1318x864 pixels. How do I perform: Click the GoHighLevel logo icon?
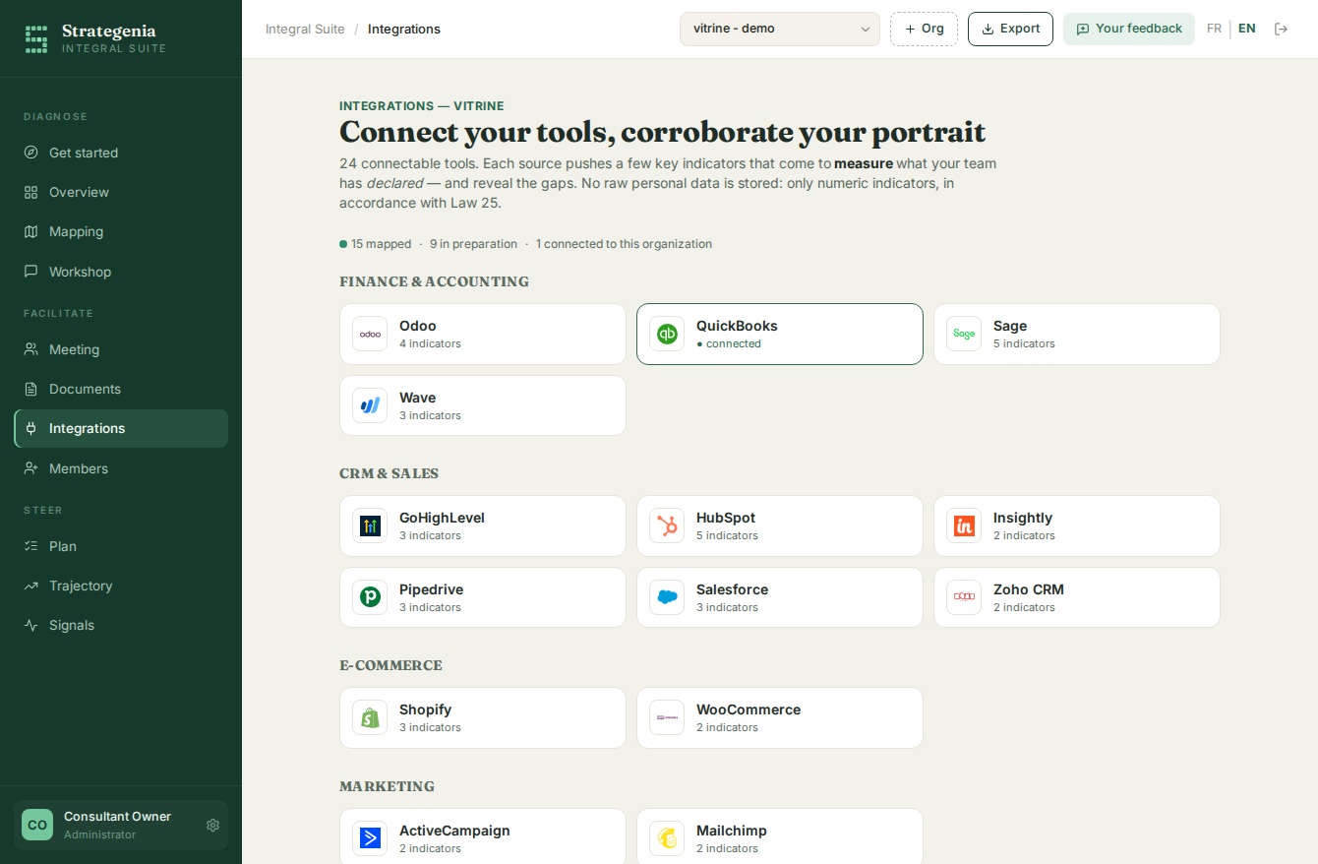[x=370, y=525]
